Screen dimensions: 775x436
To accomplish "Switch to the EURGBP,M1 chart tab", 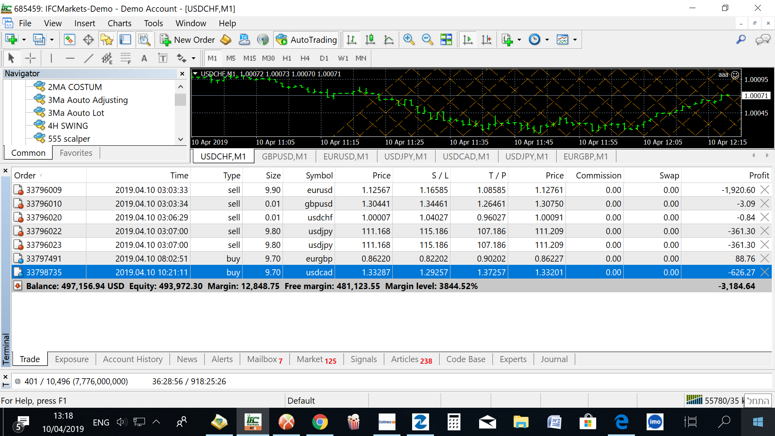I will pyautogui.click(x=586, y=156).
